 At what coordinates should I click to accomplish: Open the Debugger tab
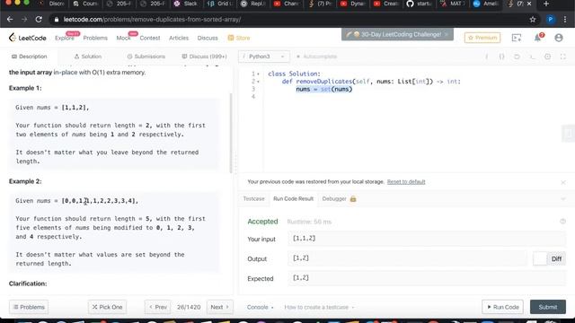tap(334, 199)
